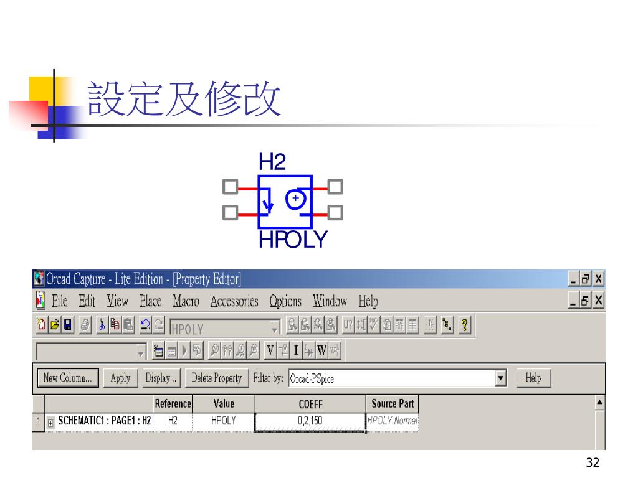Click the New Simulation Profile icon
638x478 pixels.
pos(158,350)
